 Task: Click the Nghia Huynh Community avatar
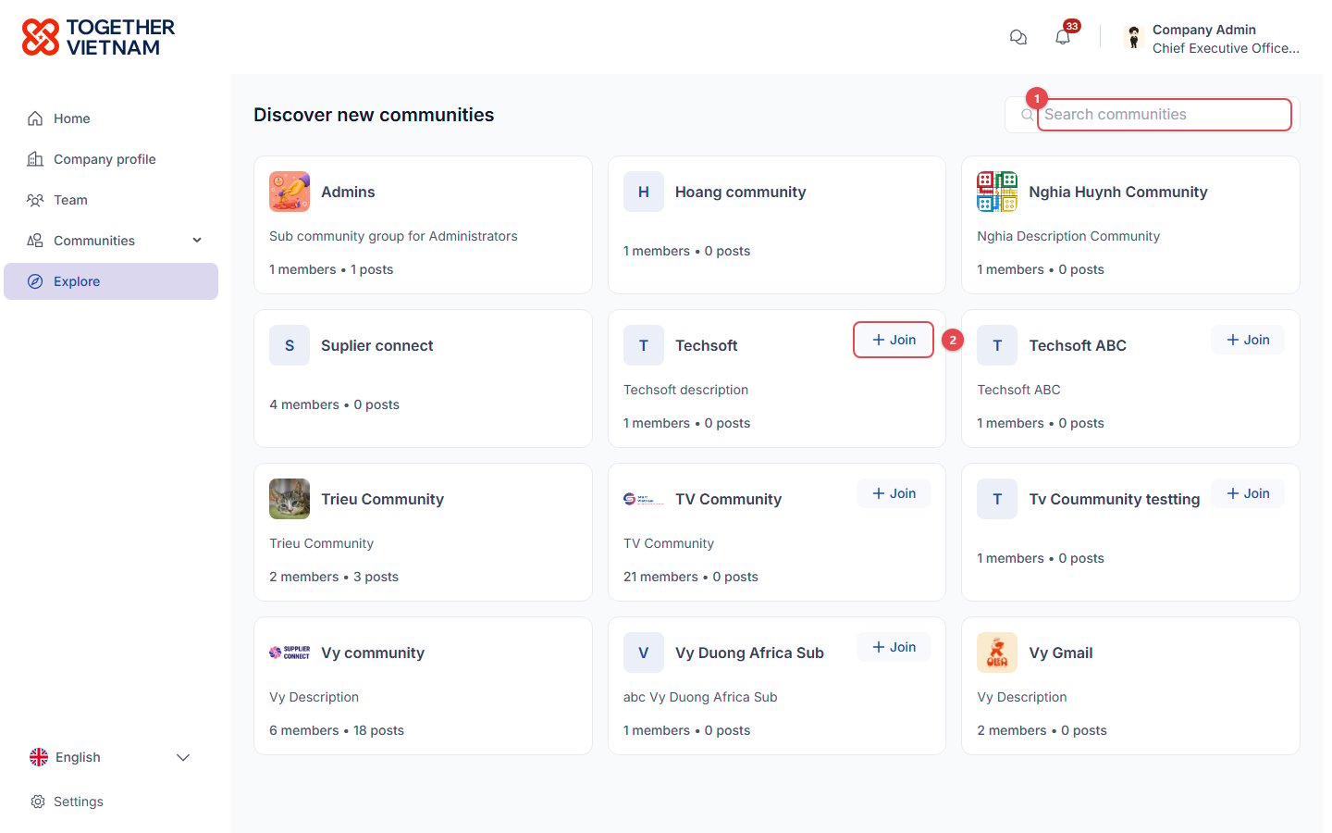click(x=997, y=192)
